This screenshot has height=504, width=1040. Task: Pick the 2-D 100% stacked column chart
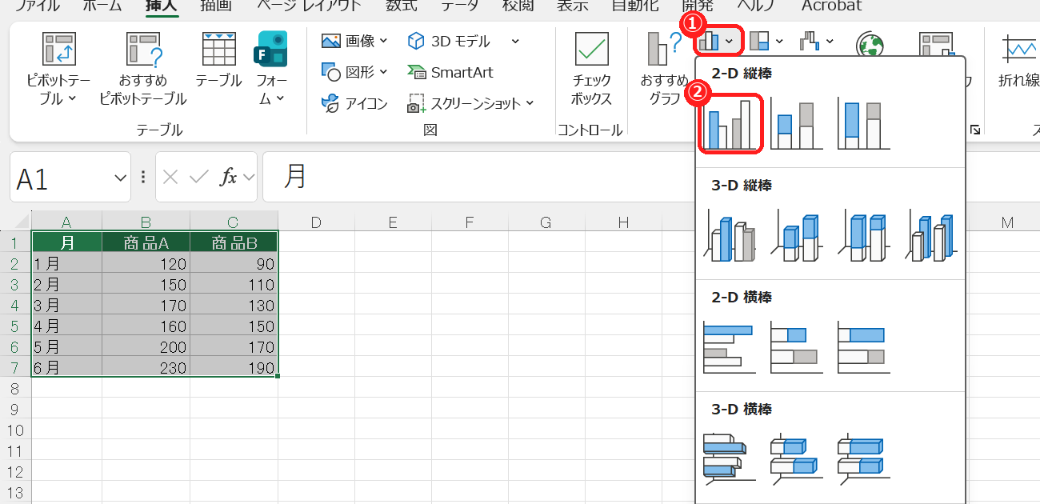(x=864, y=123)
